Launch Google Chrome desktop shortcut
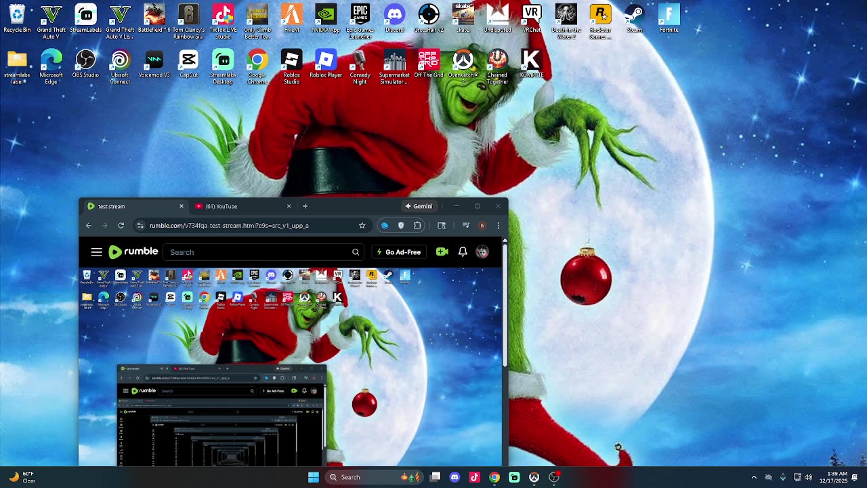 click(x=257, y=67)
